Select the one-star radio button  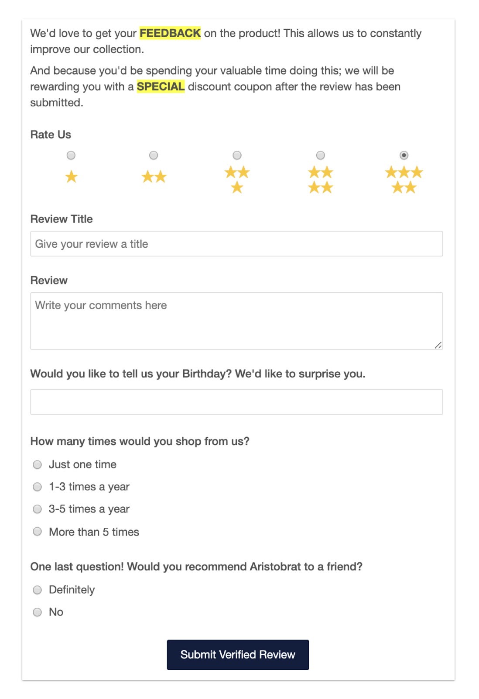pyautogui.click(x=71, y=156)
